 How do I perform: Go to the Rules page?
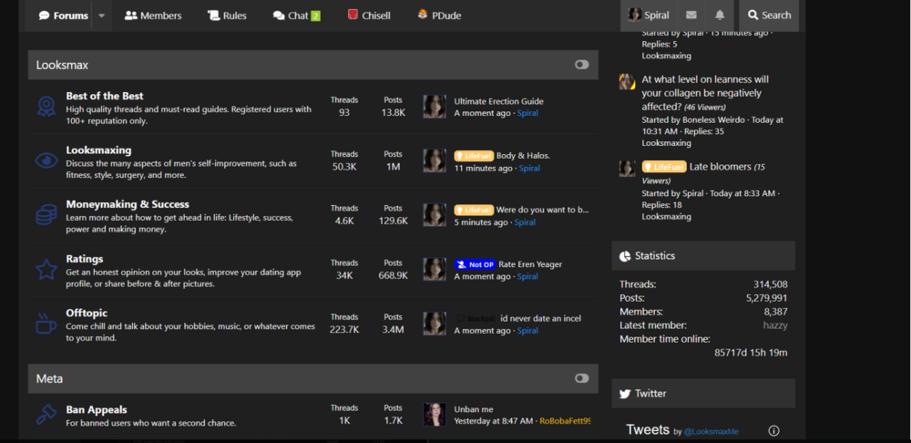(227, 15)
